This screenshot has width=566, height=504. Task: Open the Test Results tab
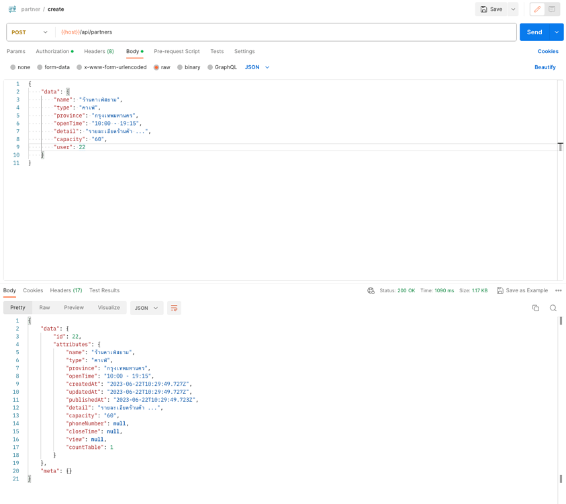104,290
